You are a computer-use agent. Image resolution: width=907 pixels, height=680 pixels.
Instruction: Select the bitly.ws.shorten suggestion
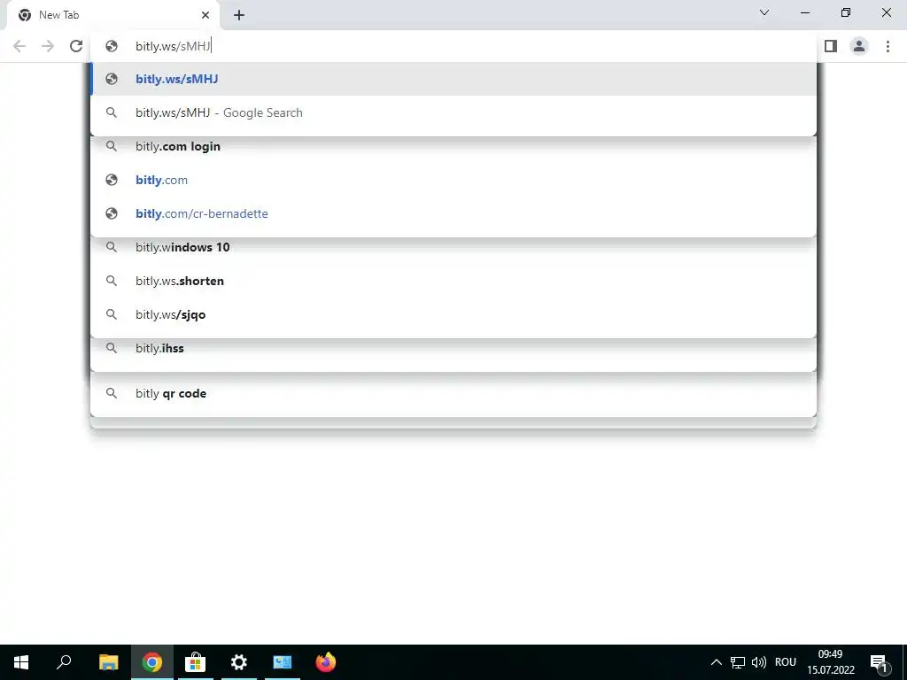point(453,281)
